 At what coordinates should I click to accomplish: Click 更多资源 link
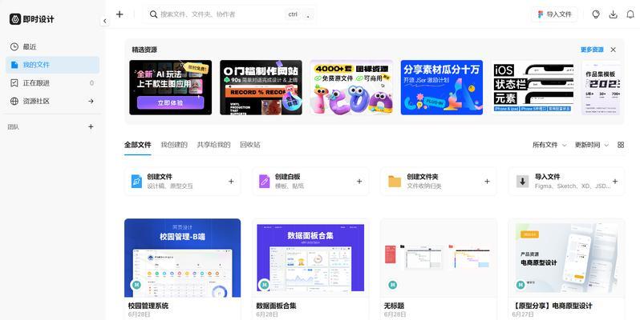point(592,50)
